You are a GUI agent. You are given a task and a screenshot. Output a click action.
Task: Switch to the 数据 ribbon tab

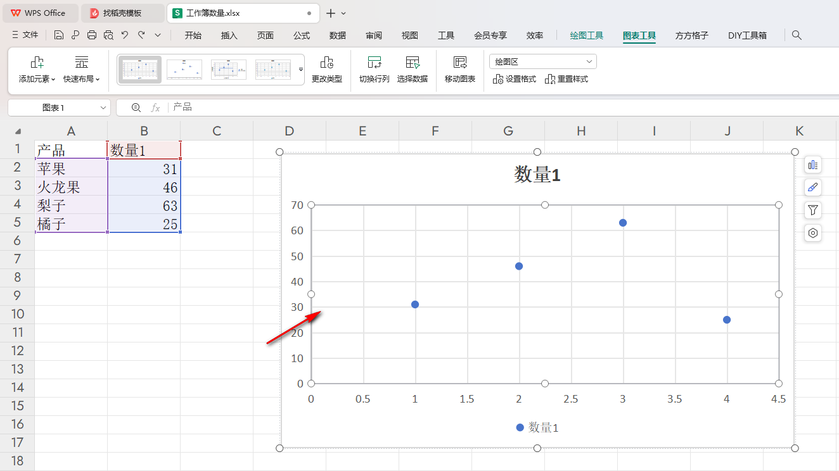(x=338, y=35)
